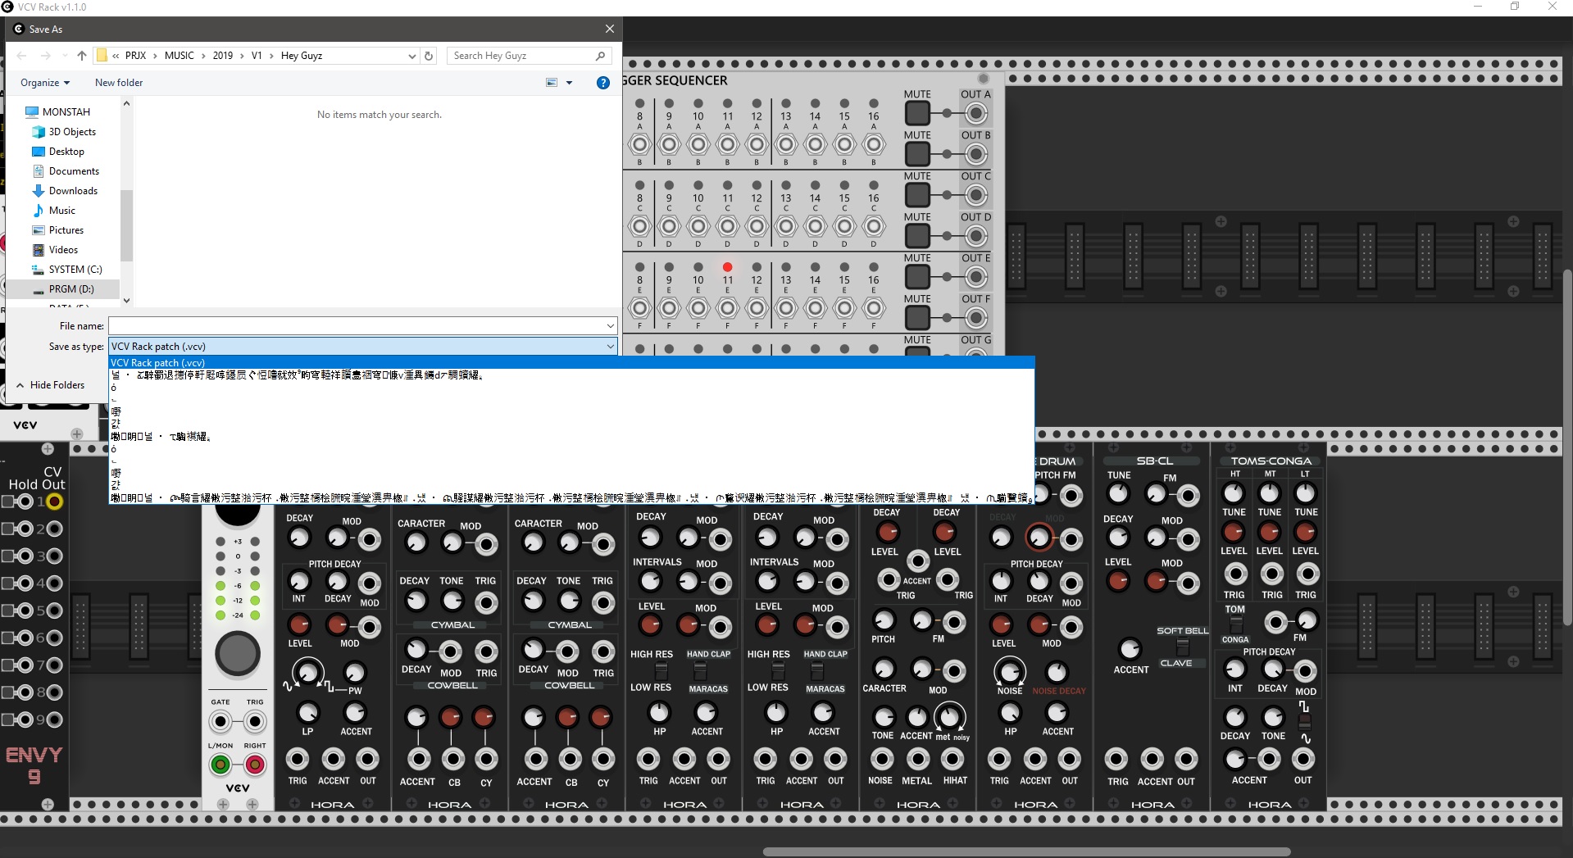
Task: Click the OUT E output jack
Action: (x=975, y=277)
